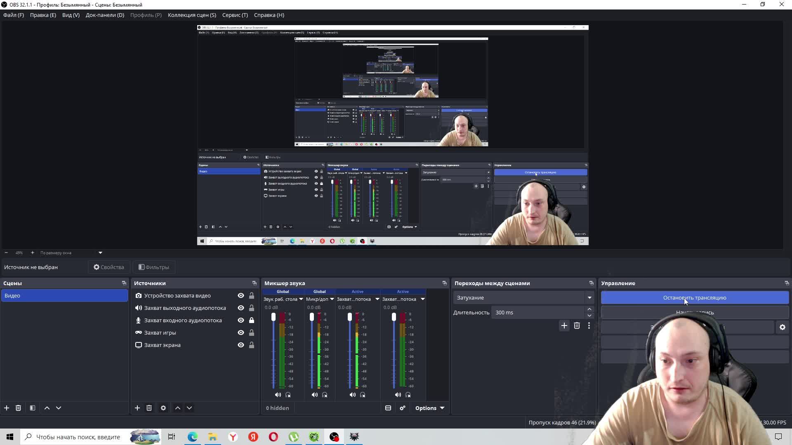Open Вид (V) menu
This screenshot has height=445, width=792.
click(71, 15)
